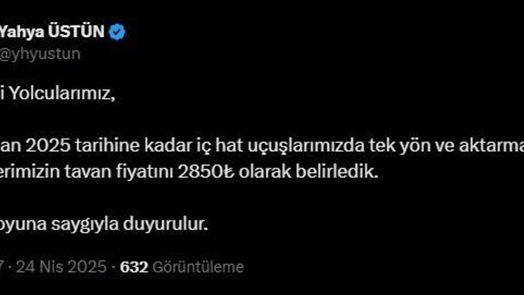Click the partial timestamp digit before the date
Image resolution: width=524 pixels, height=295 pixels.
pyautogui.click(x=2, y=267)
